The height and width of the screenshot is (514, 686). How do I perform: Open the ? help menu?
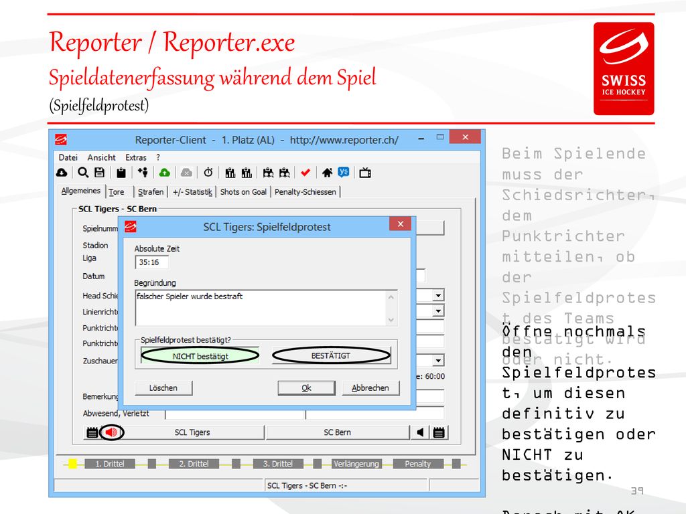coord(158,157)
